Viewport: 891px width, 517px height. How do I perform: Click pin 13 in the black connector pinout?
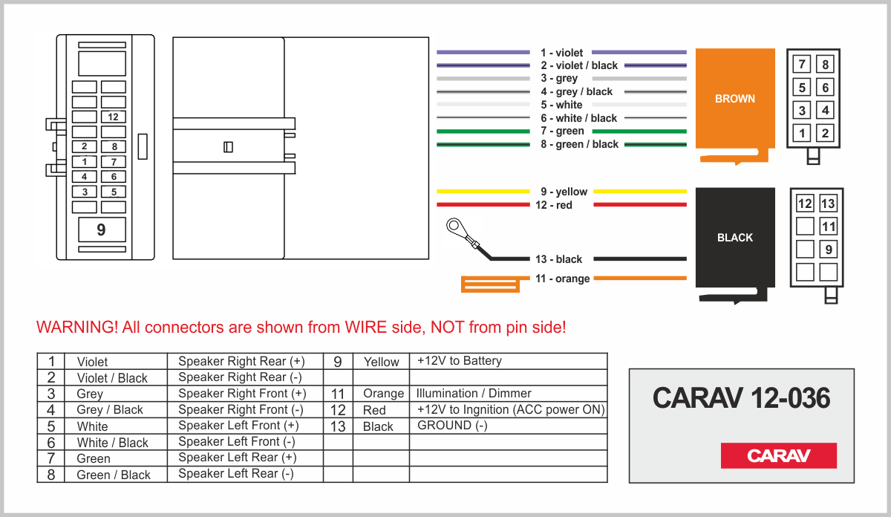[828, 204]
